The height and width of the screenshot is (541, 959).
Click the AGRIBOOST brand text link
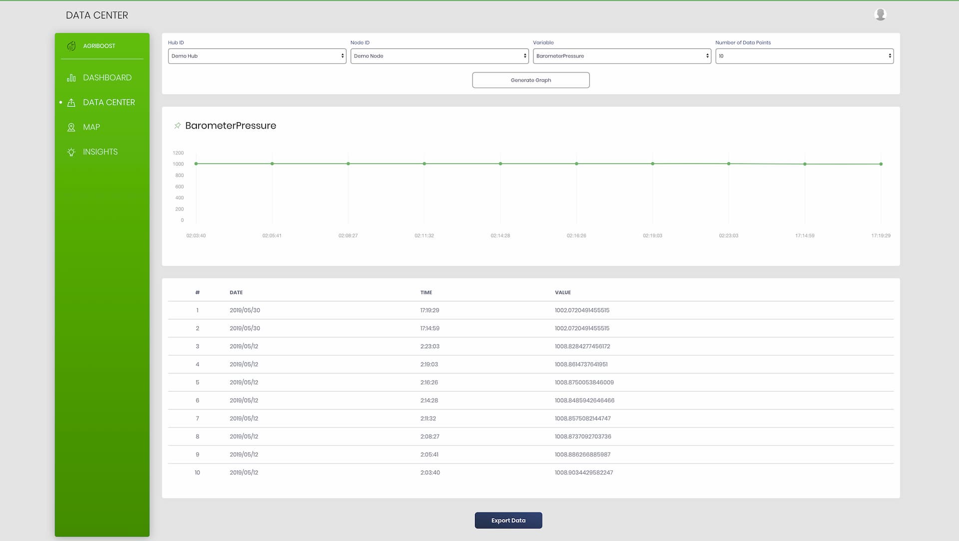99,46
